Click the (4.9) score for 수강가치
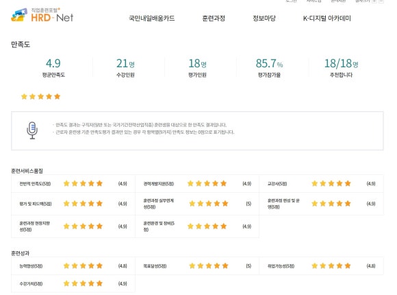This screenshot has height=295, width=397. [123, 283]
